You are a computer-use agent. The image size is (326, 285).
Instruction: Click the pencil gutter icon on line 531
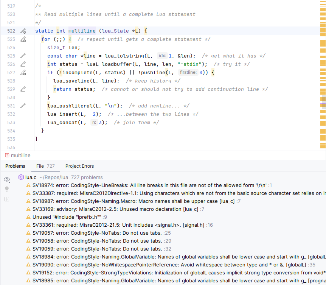23,106
